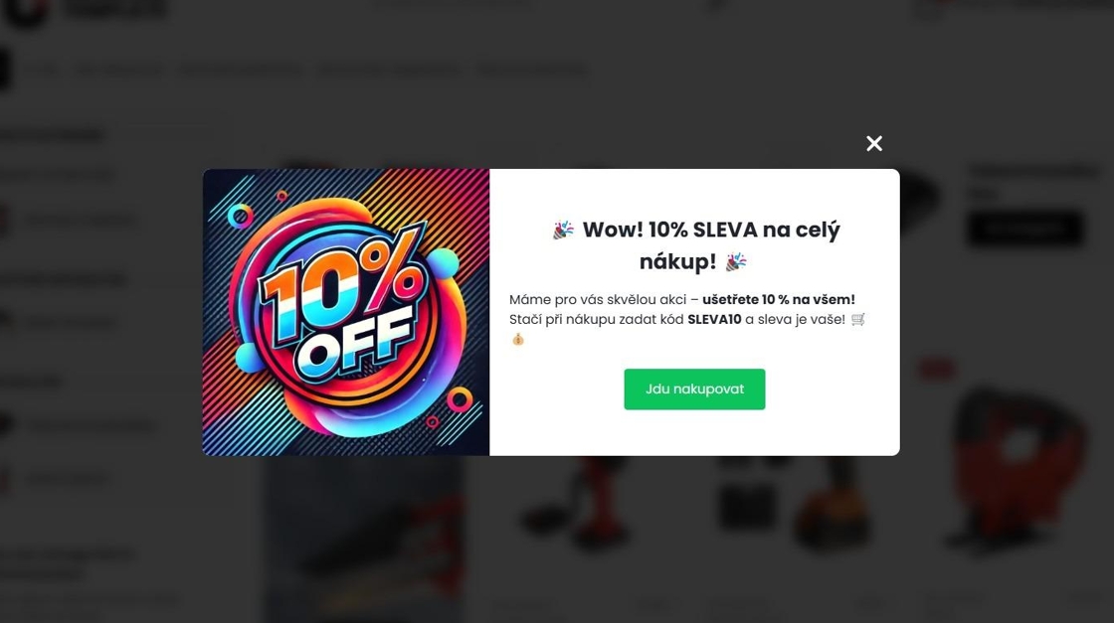The height and width of the screenshot is (623, 1114).
Task: Click the blurred sidebar section heading top-left
Action: point(51,135)
